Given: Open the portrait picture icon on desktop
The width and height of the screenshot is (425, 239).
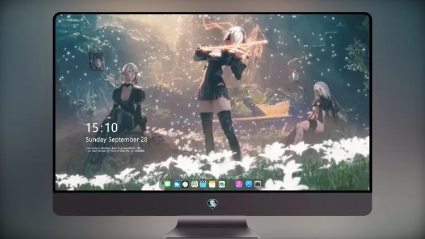Looking at the screenshot, I should pyautogui.click(x=97, y=61).
